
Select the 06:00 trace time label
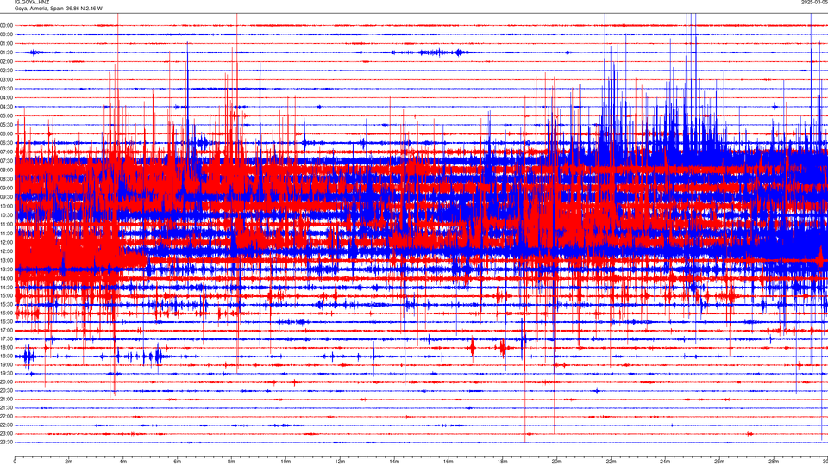[x=7, y=134]
